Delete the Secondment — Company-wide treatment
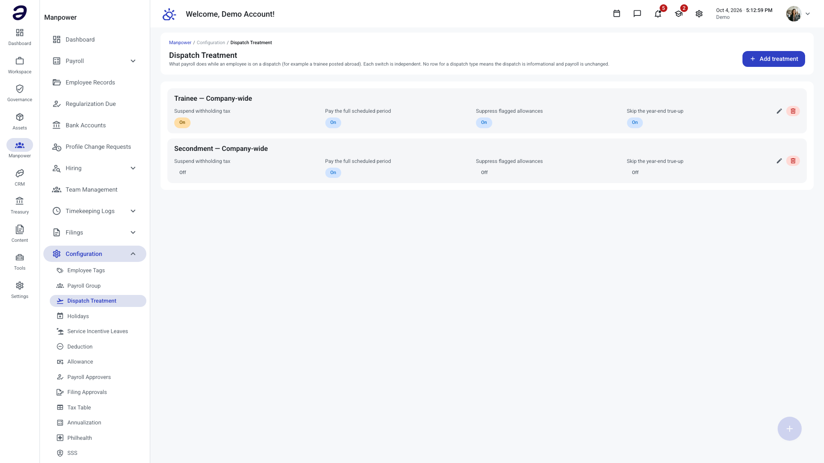Image resolution: width=824 pixels, height=463 pixels. coord(793,161)
